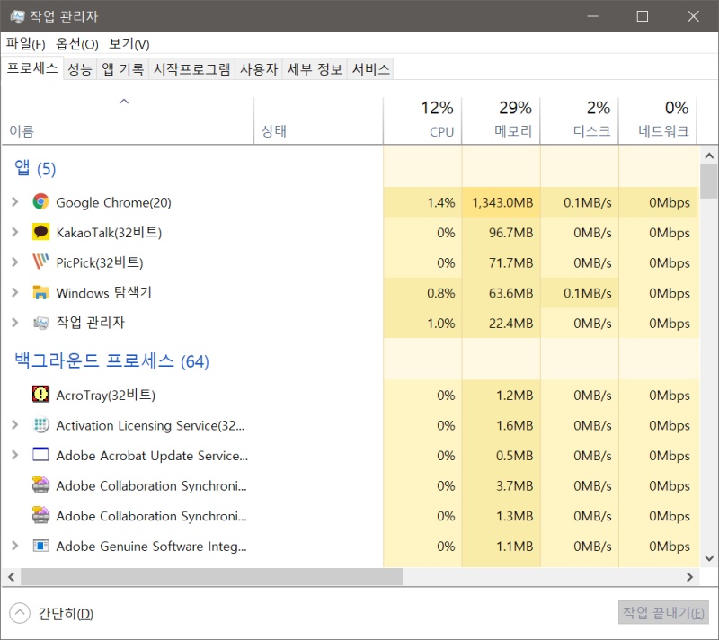
Task: Click the vertical scrollbar up arrow
Action: pyautogui.click(x=709, y=156)
